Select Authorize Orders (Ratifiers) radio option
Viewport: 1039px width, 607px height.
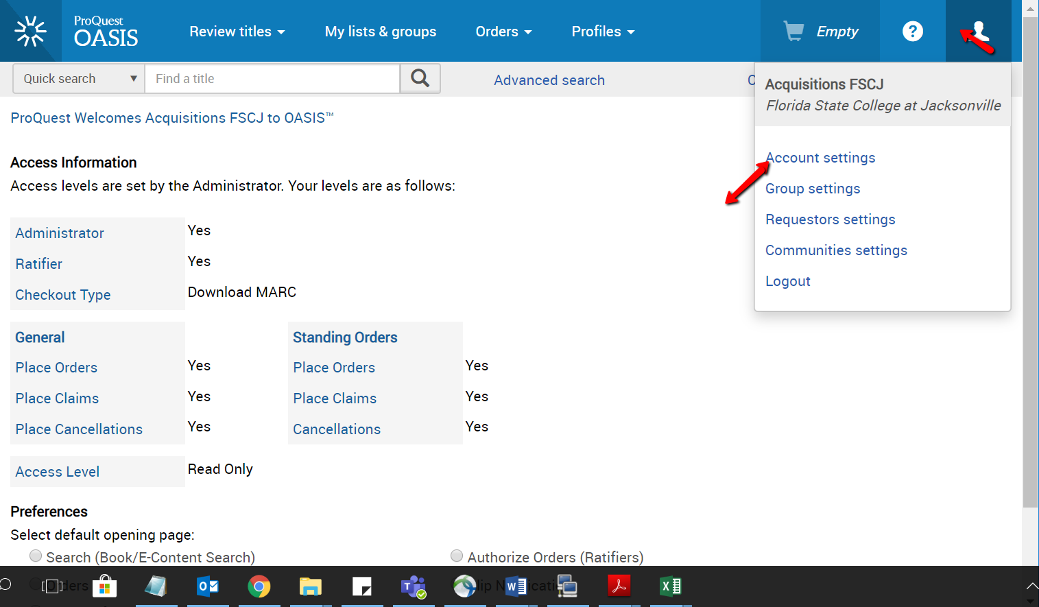click(457, 556)
